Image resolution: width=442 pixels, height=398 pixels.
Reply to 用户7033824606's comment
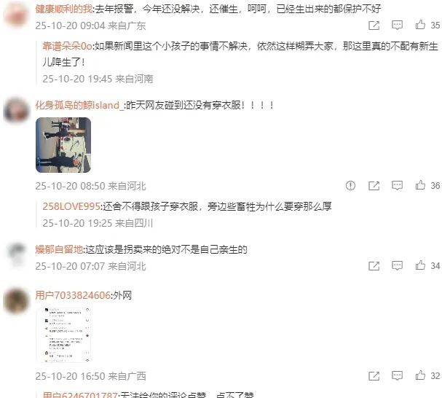(397, 376)
